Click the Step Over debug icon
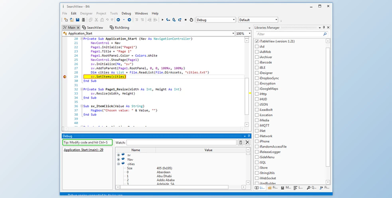 tap(174, 20)
